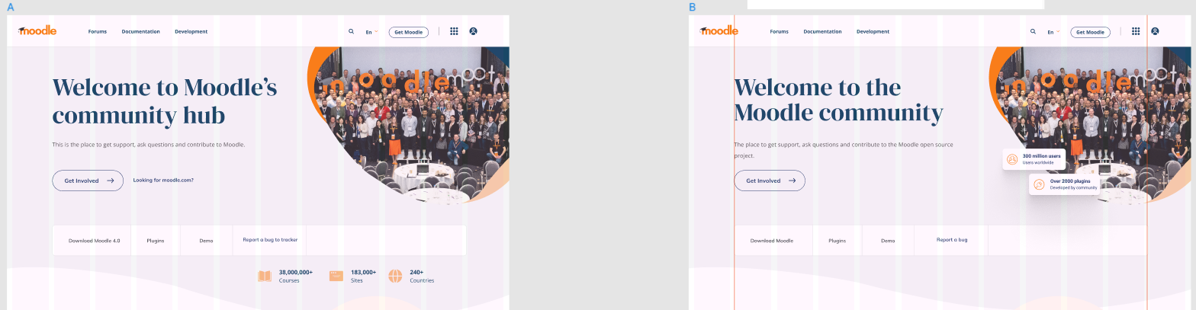The width and height of the screenshot is (1196, 310).
Task: Select the Demo tab in frame A
Action: [x=207, y=240]
